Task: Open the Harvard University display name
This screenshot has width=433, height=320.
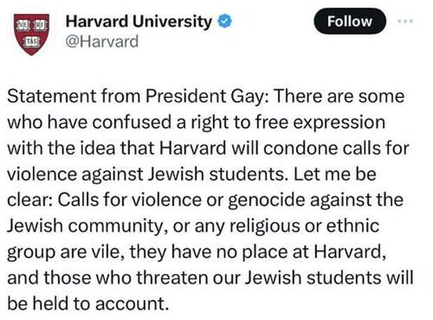Action: (138, 22)
